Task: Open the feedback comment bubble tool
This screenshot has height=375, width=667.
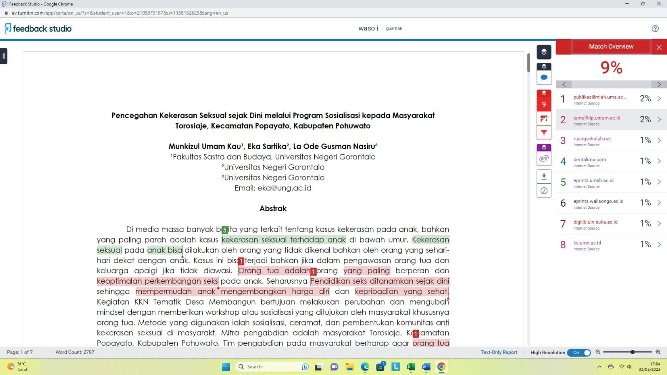Action: pyautogui.click(x=544, y=77)
